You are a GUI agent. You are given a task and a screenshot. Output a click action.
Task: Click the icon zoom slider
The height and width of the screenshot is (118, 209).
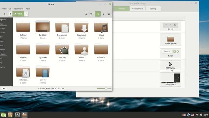pyautogui.click(x=104, y=88)
